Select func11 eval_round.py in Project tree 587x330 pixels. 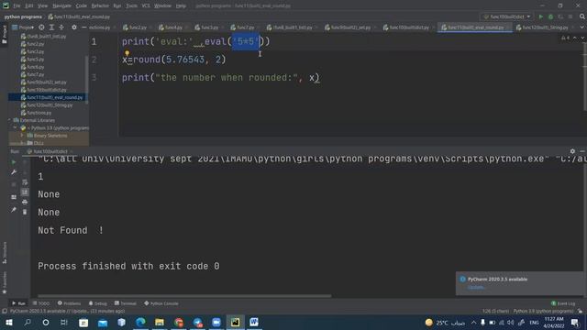pyautogui.click(x=52, y=97)
